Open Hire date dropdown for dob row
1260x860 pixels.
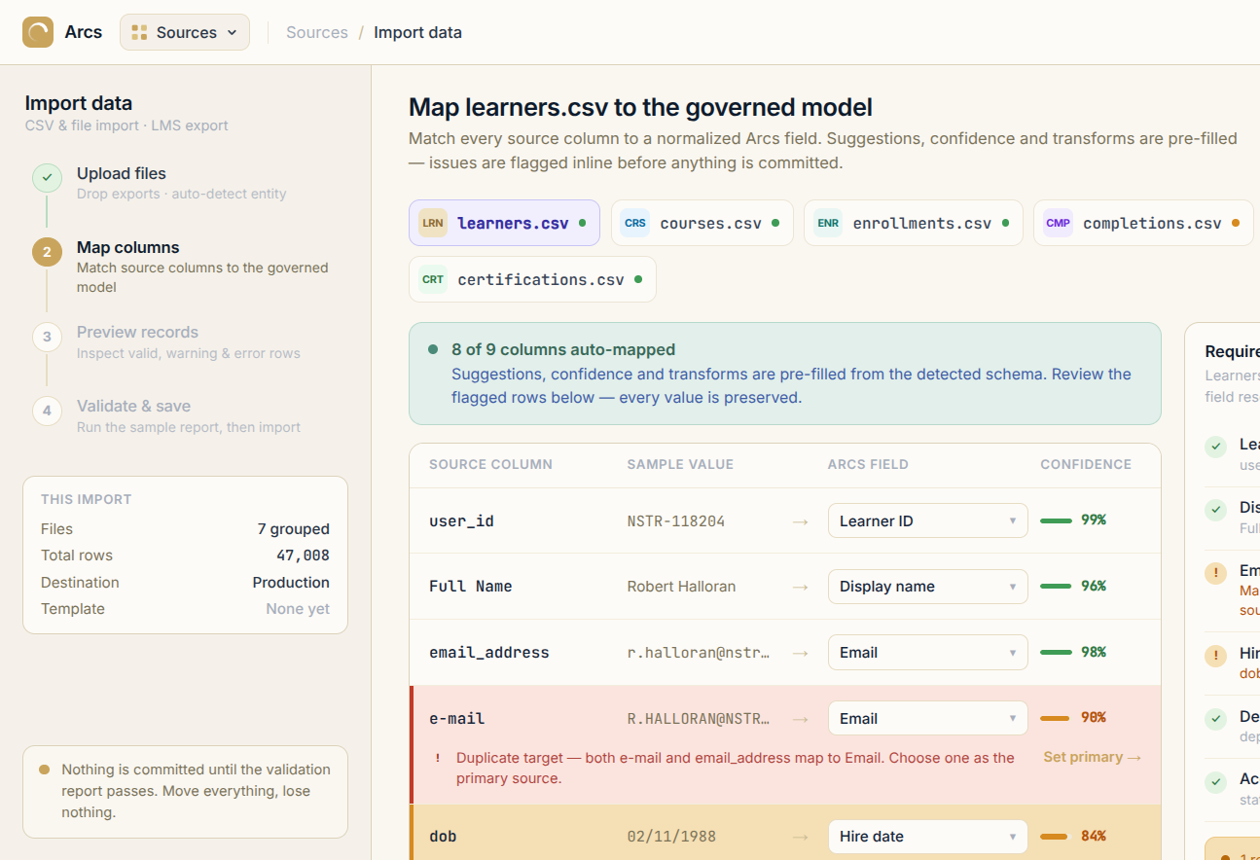point(927,837)
